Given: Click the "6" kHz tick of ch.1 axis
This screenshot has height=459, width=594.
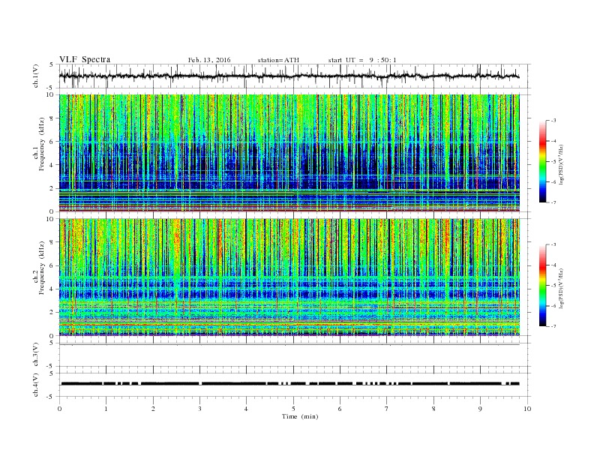Looking at the screenshot, I should tap(52, 142).
